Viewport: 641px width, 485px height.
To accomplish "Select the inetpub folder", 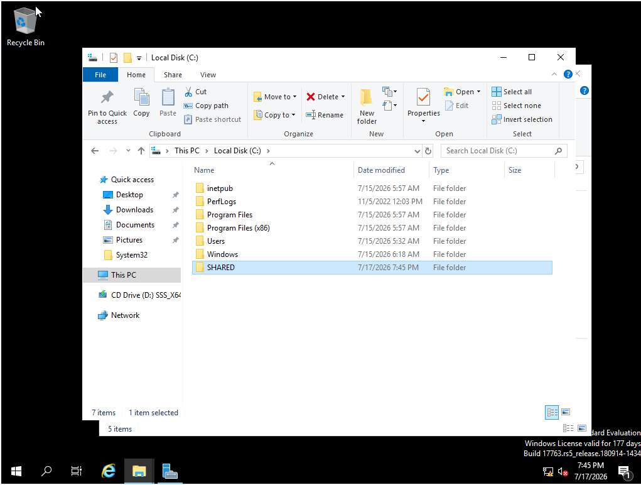I will 372,188.
